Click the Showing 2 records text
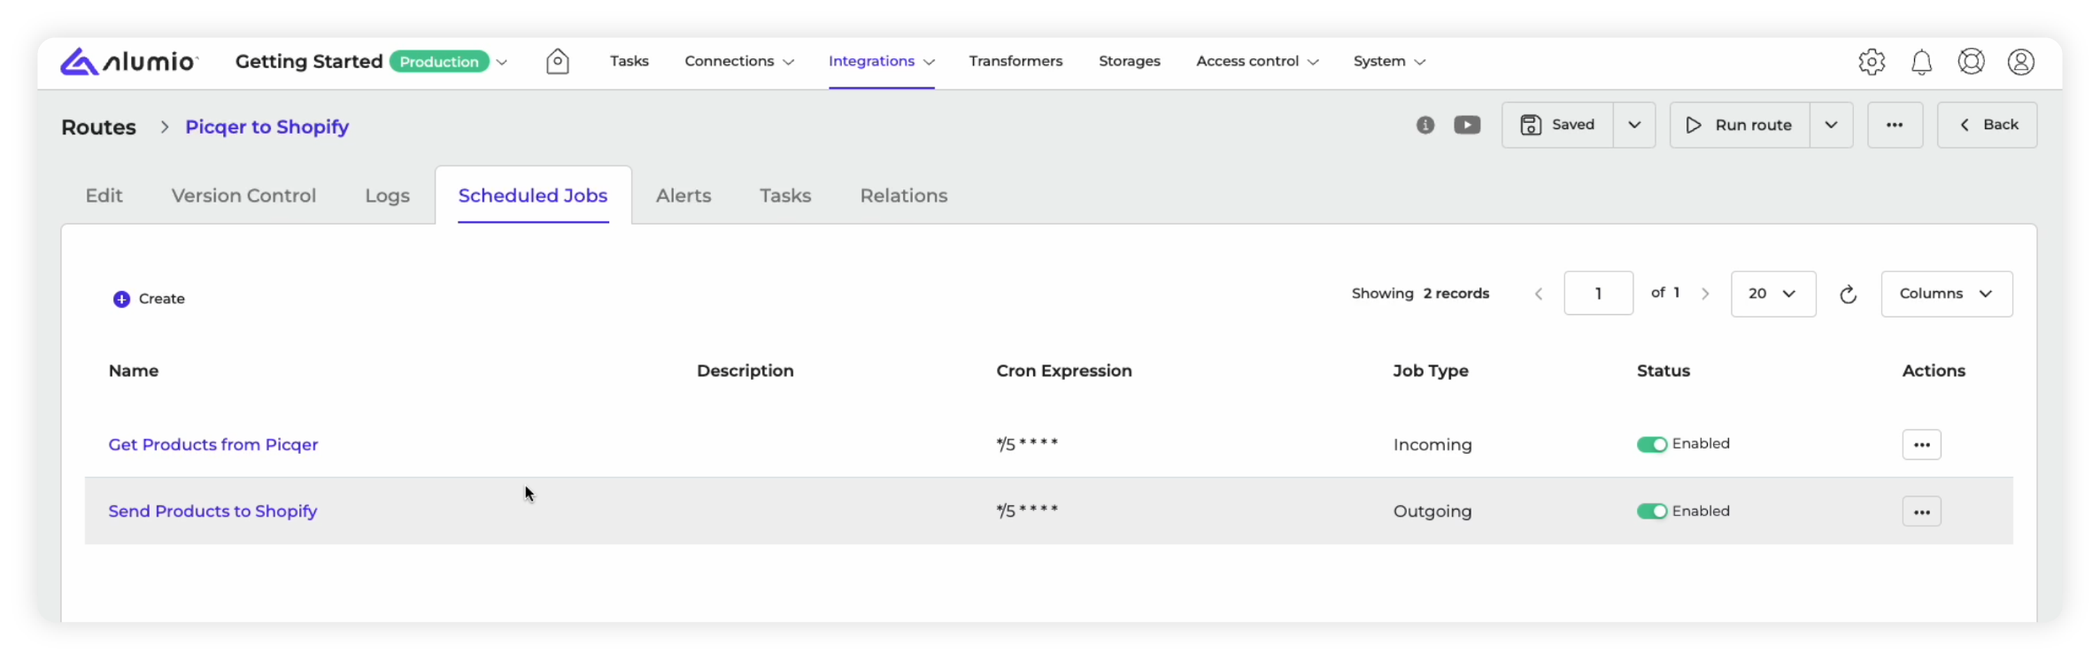Viewport: 2100px width, 660px height. pos(1420,294)
